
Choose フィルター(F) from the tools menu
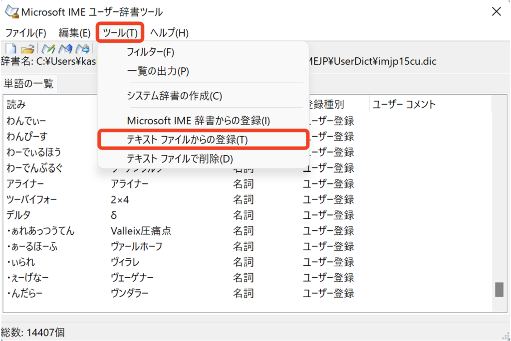150,52
